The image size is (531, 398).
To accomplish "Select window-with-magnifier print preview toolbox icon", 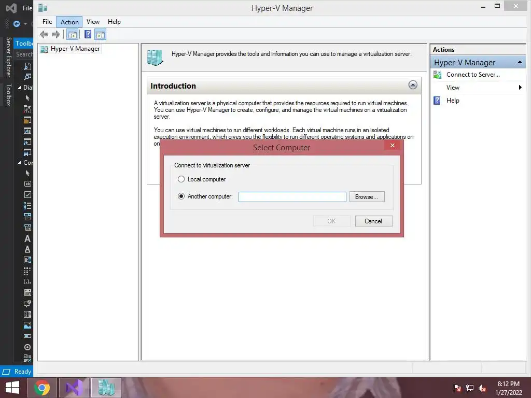I will pos(27,77).
